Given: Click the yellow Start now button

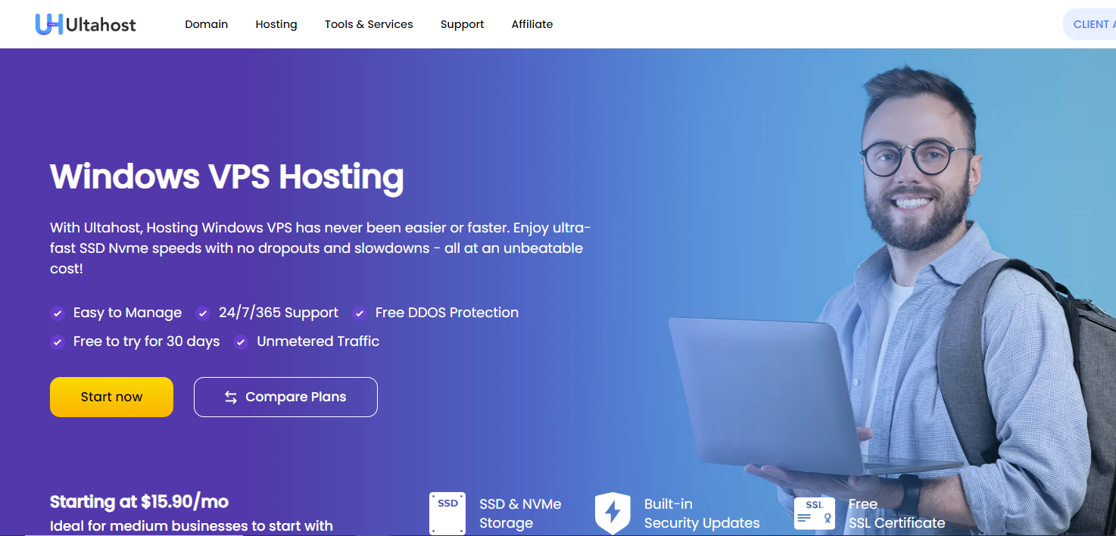Looking at the screenshot, I should [111, 397].
